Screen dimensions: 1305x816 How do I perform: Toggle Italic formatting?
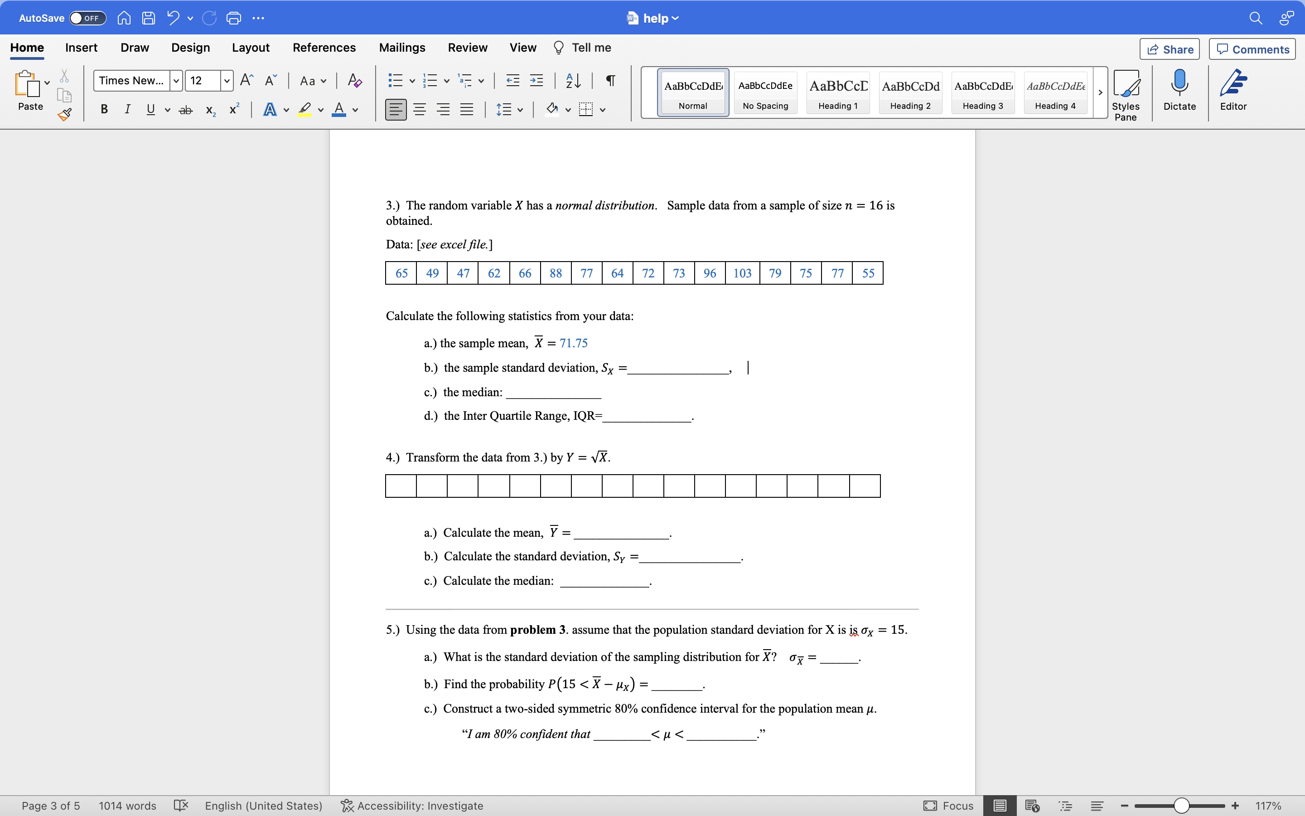(127, 110)
